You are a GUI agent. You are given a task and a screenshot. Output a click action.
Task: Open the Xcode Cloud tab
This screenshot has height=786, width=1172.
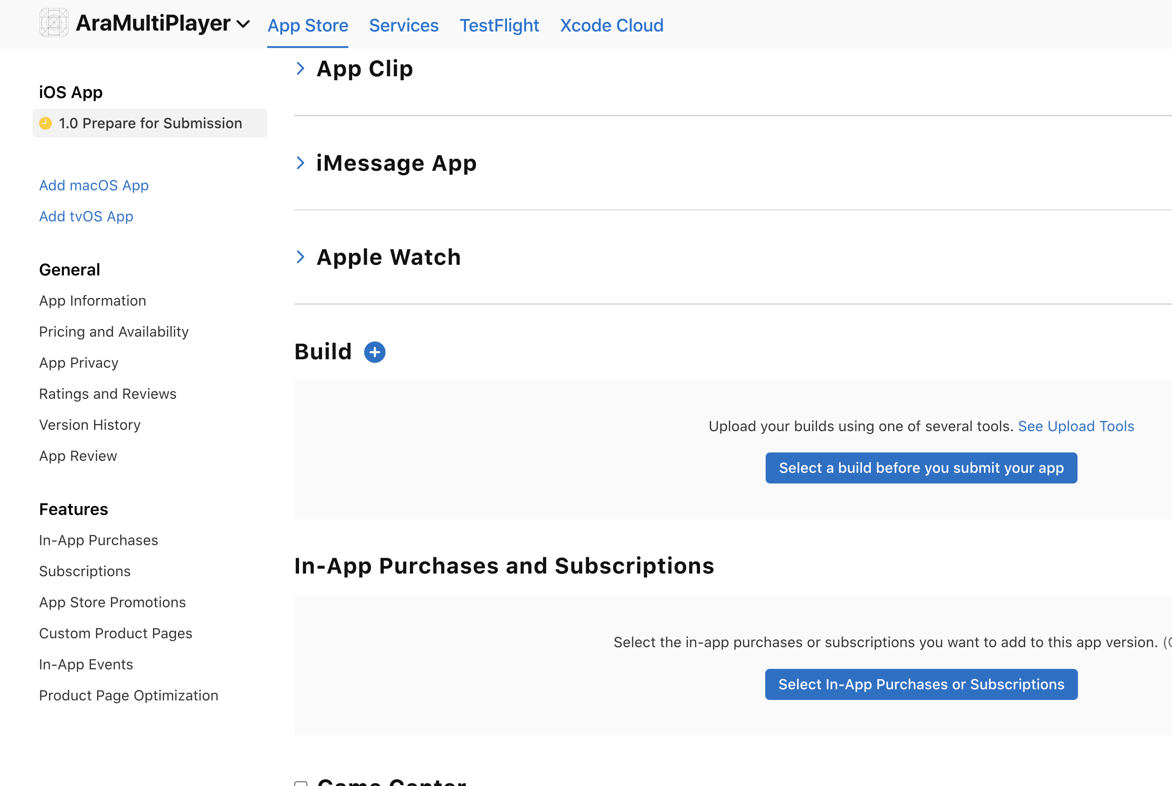coord(611,26)
